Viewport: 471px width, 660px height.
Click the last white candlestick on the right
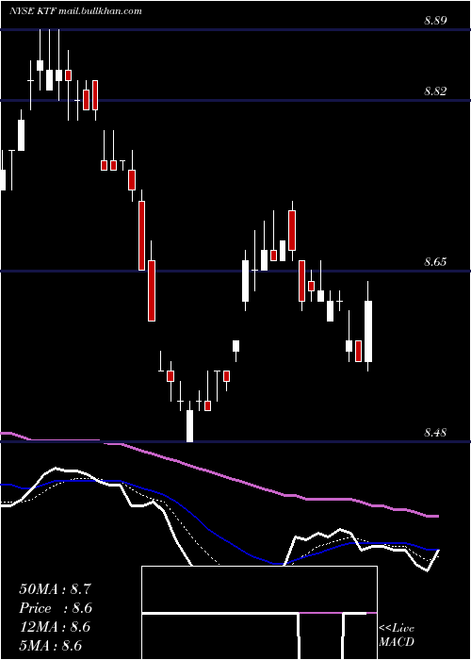368,326
